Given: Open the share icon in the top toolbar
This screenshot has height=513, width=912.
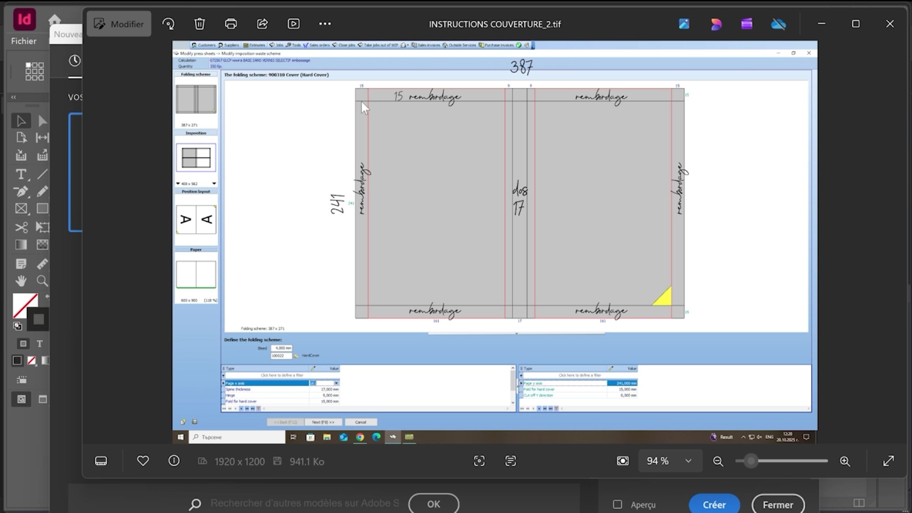Looking at the screenshot, I should coord(262,24).
